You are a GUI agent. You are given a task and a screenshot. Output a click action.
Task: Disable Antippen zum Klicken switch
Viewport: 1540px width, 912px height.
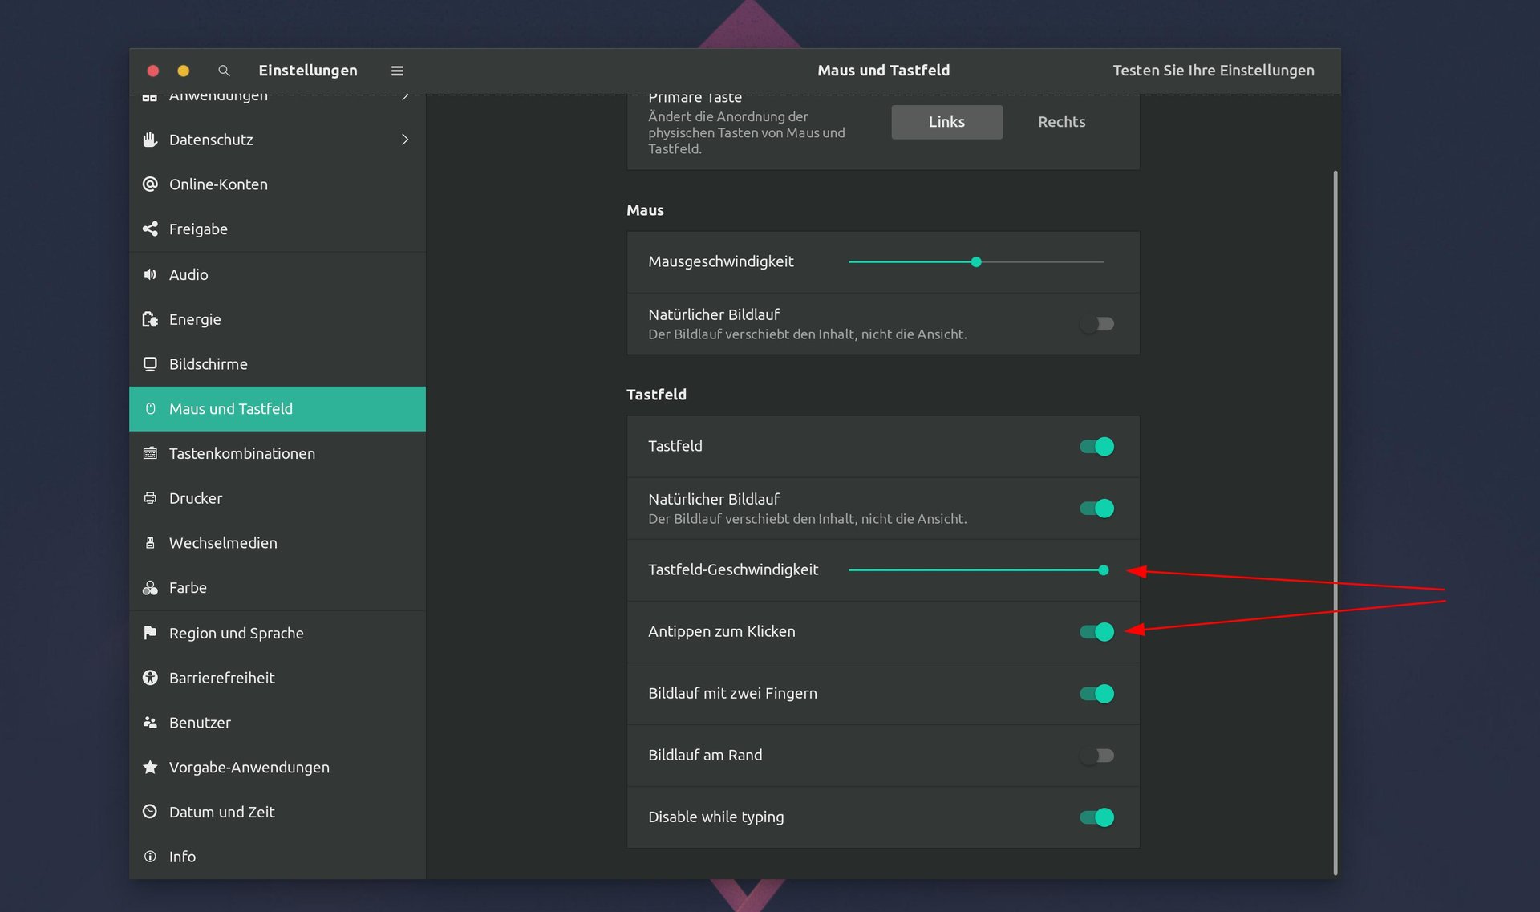pos(1096,632)
